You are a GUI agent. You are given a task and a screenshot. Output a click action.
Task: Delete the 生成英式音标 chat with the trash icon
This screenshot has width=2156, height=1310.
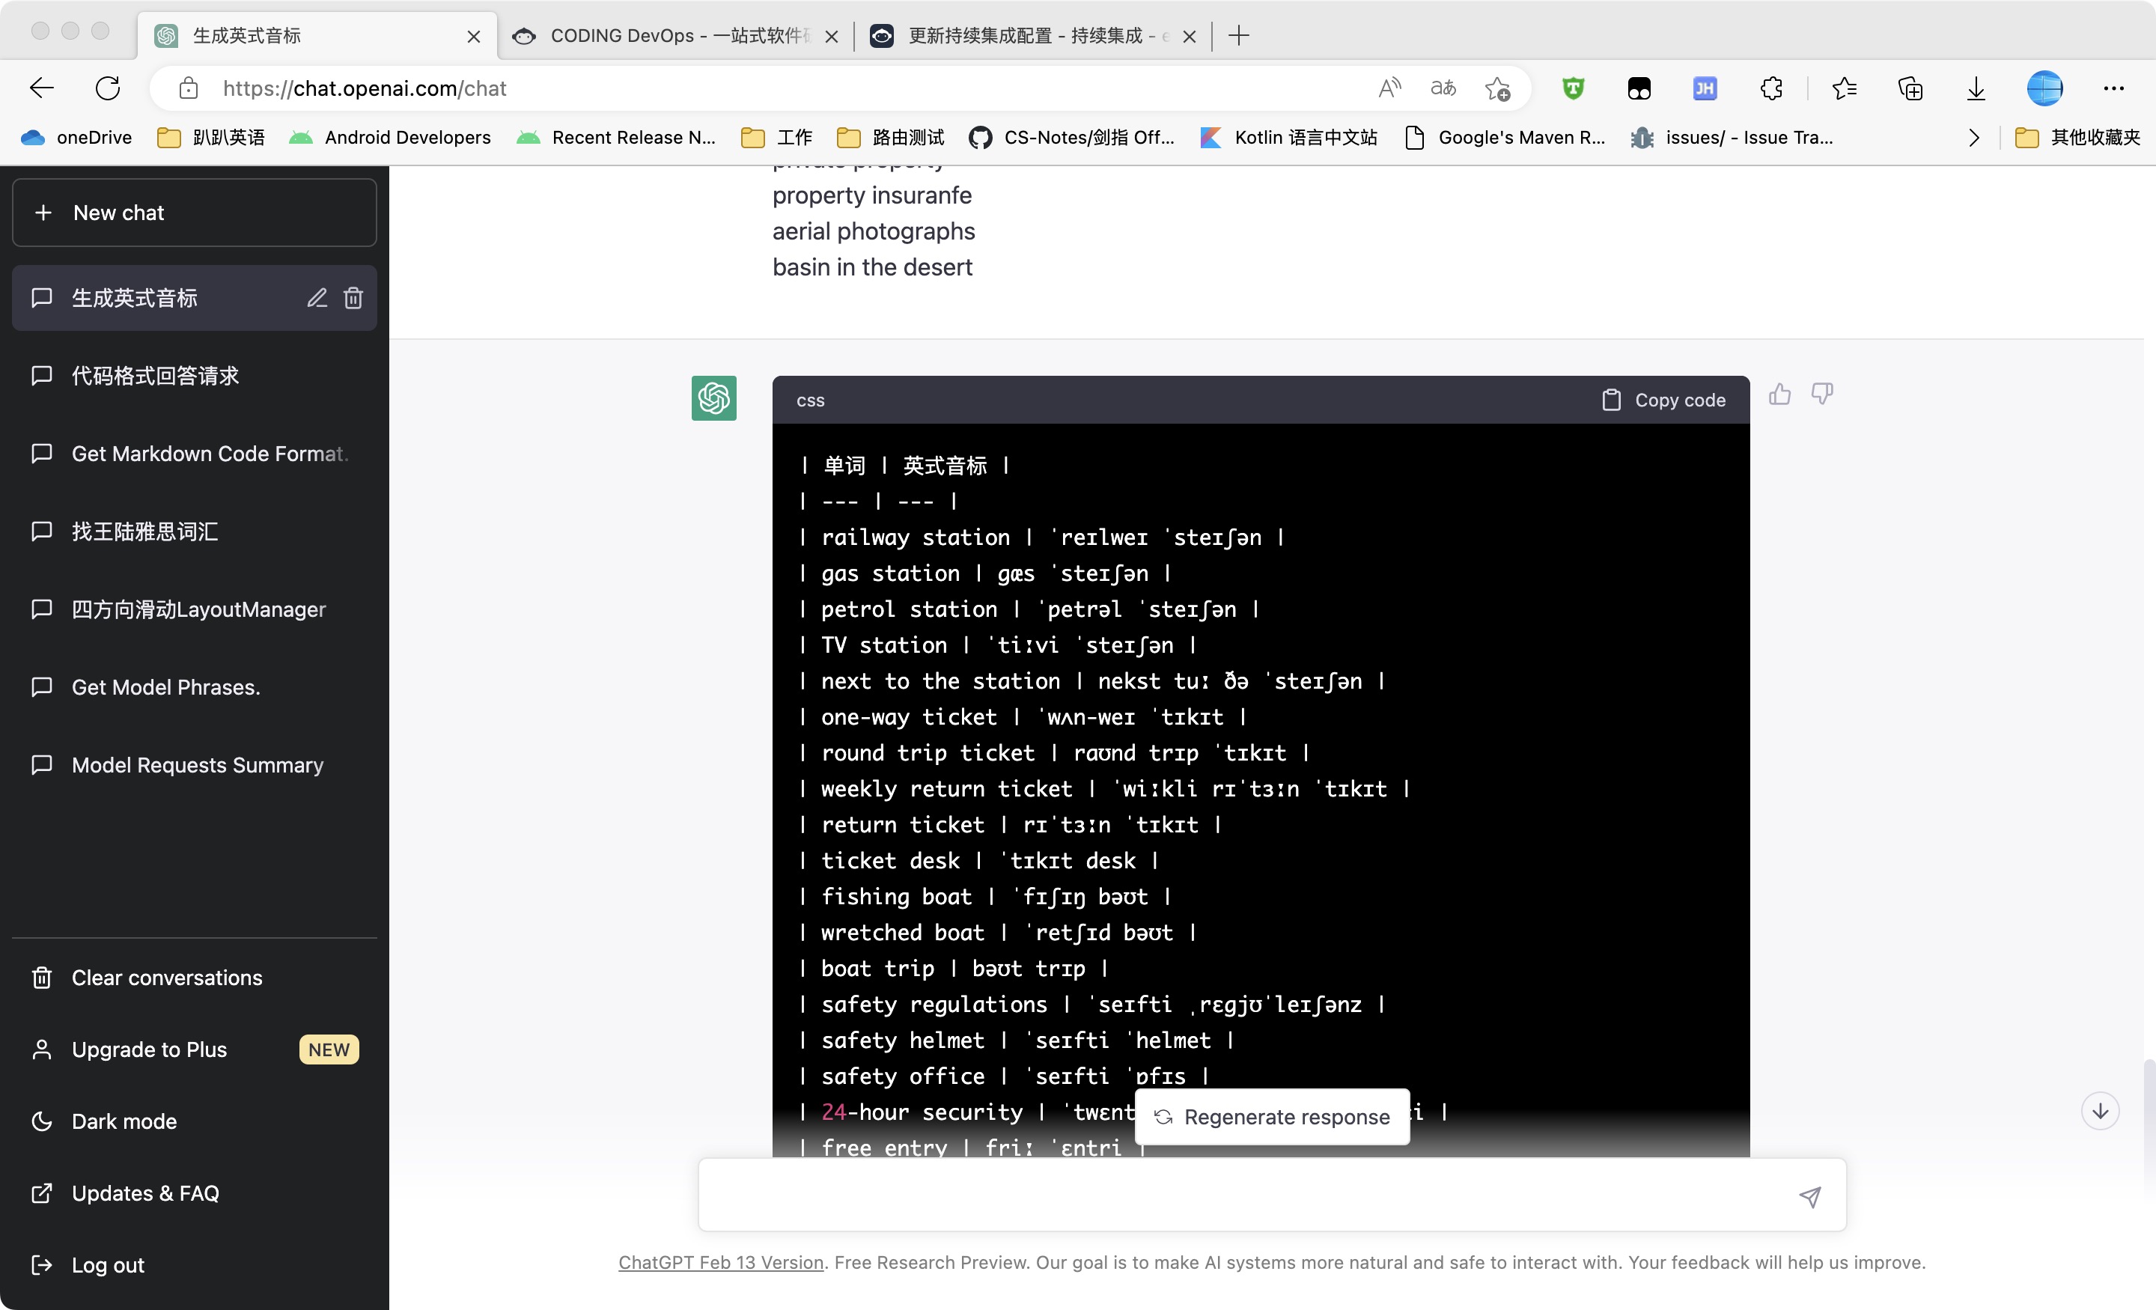[x=353, y=299]
